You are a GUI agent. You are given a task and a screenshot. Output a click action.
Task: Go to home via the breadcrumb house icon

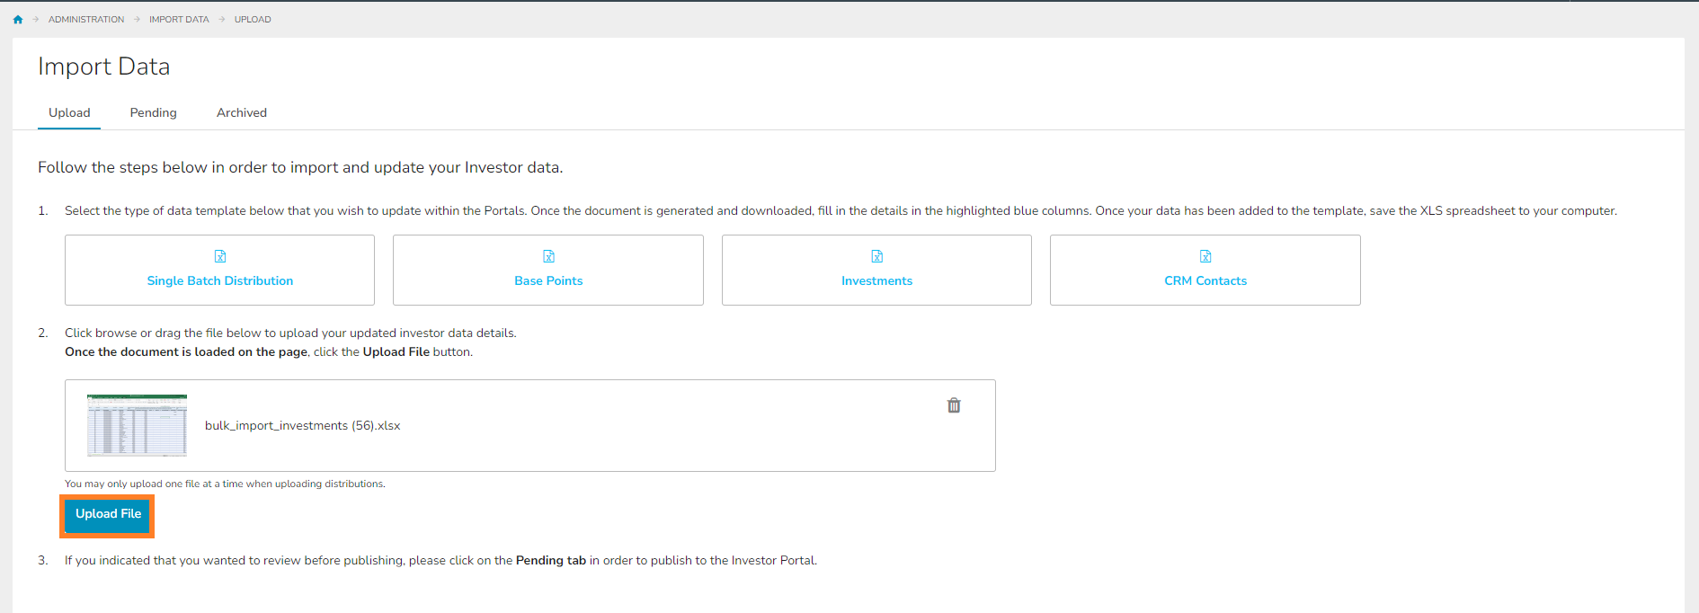(18, 20)
